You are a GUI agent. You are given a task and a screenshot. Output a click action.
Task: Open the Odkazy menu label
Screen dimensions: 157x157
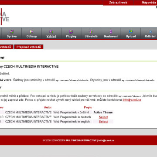click(x=31, y=36)
